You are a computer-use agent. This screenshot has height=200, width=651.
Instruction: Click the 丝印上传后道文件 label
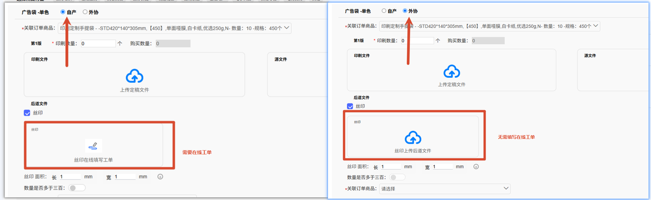coord(413,151)
